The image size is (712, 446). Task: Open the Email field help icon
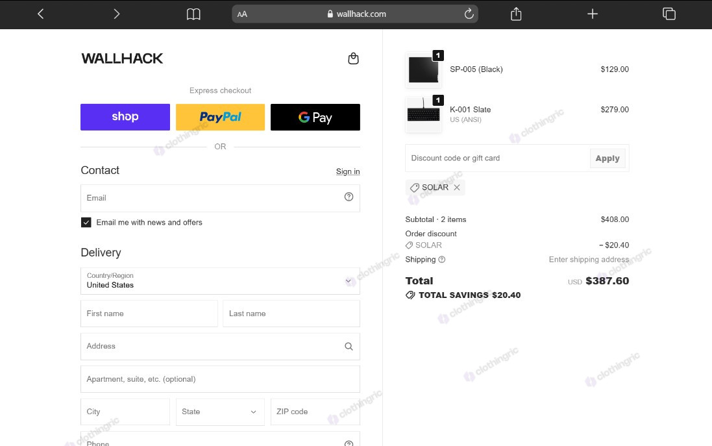pos(349,197)
